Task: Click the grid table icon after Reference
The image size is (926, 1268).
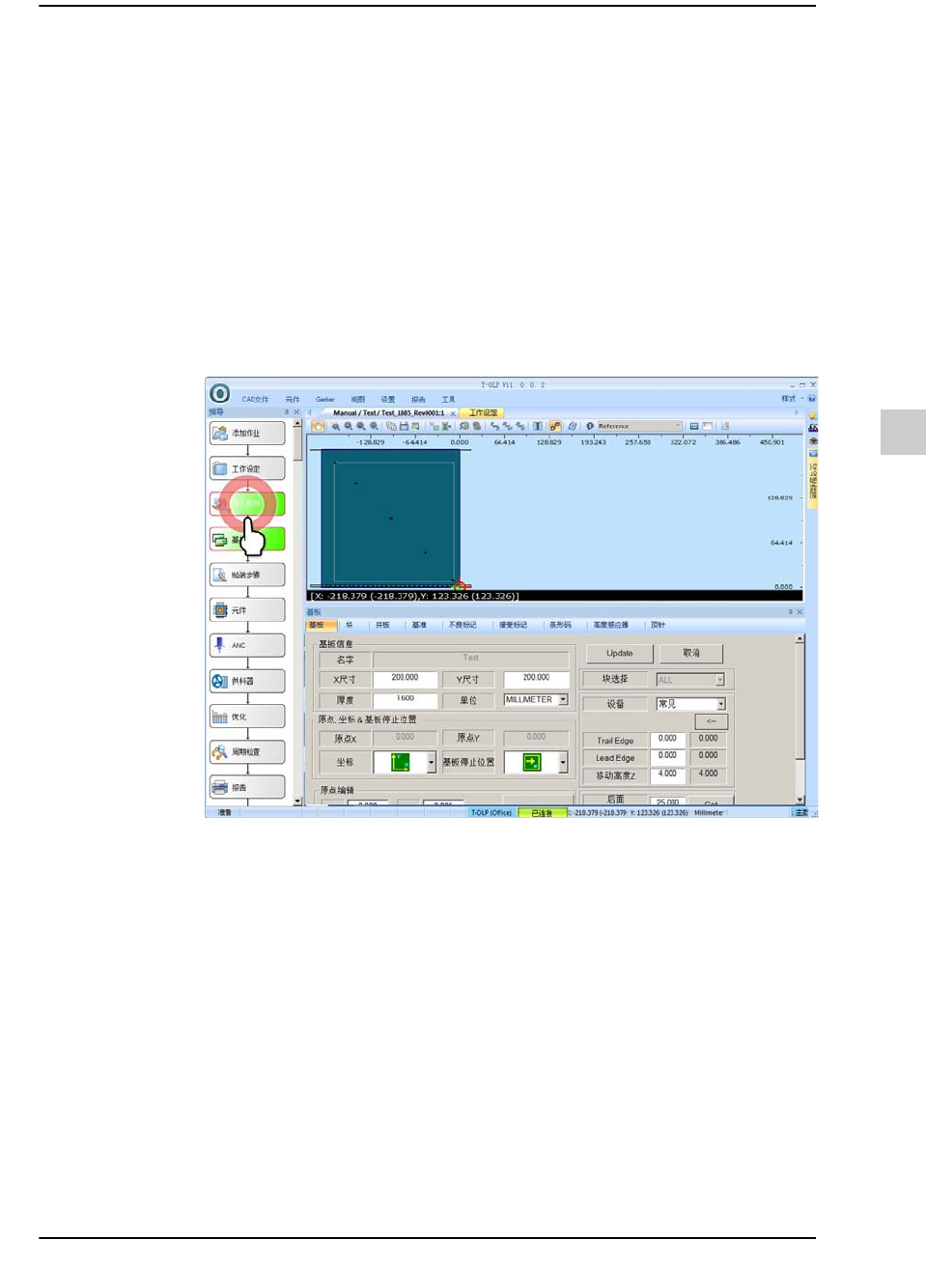Action: [x=694, y=426]
